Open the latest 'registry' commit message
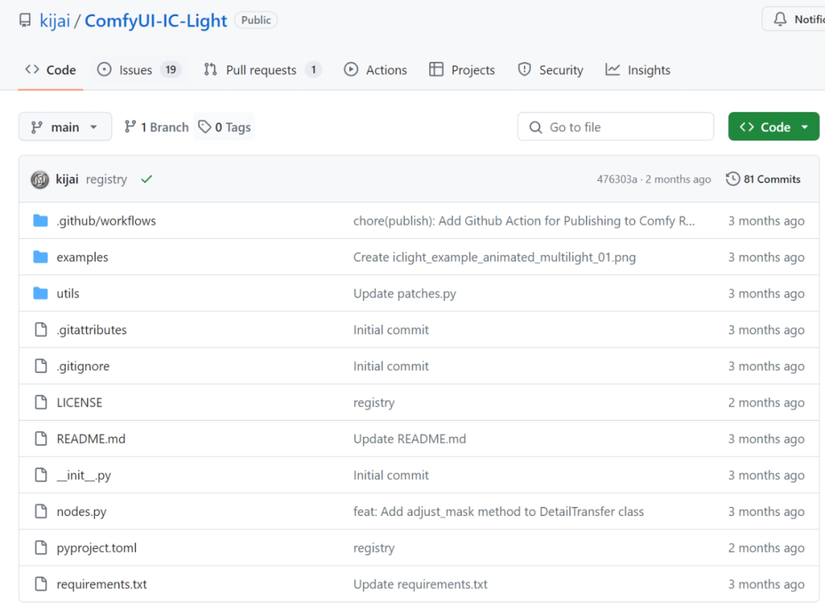This screenshot has height=610, width=825. coord(106,179)
